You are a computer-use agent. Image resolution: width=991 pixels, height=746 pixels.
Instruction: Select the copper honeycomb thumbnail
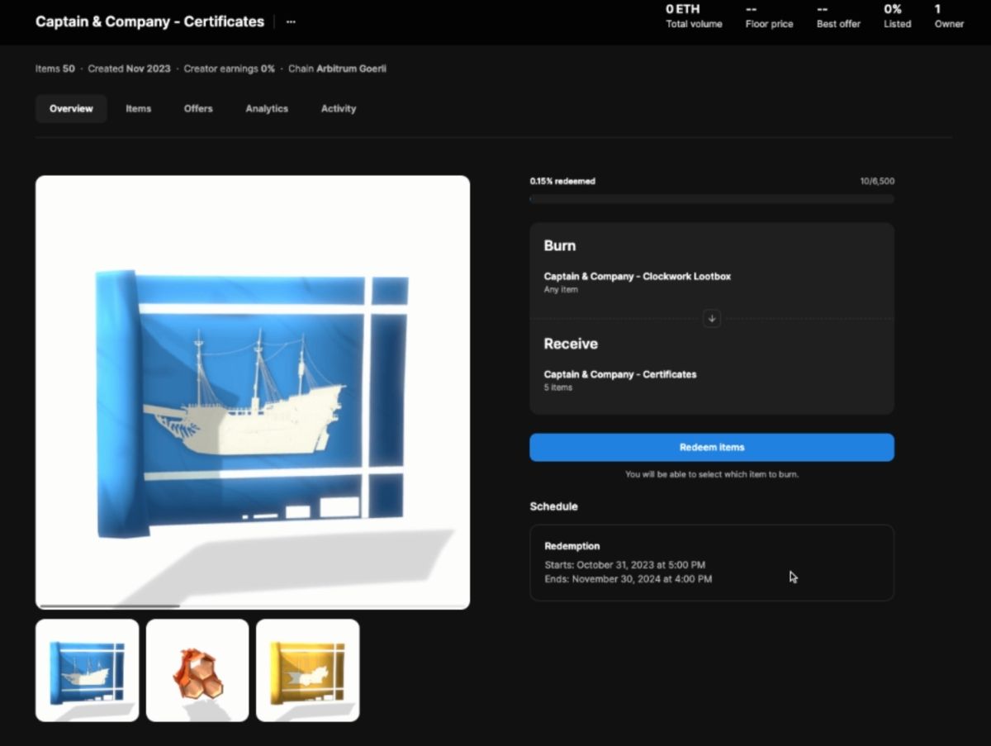tap(197, 670)
